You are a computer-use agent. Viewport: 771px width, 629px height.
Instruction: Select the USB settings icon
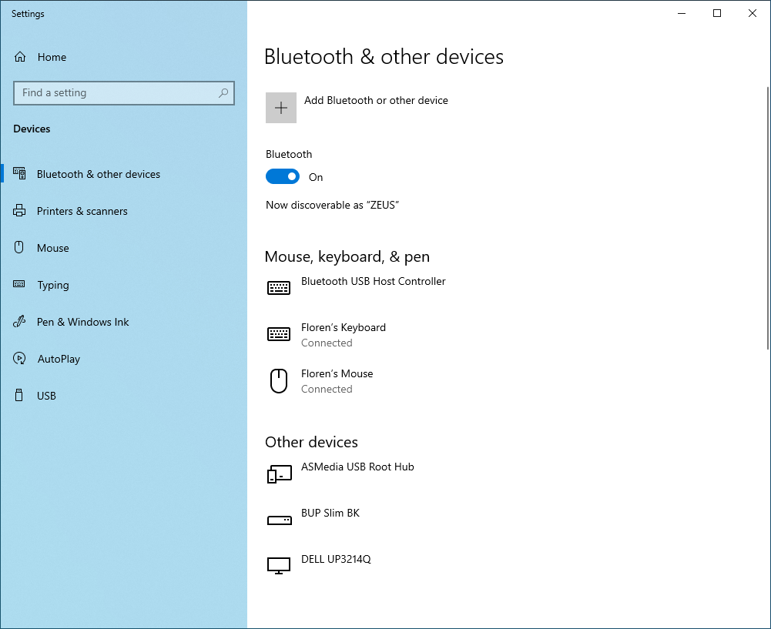tap(18, 396)
